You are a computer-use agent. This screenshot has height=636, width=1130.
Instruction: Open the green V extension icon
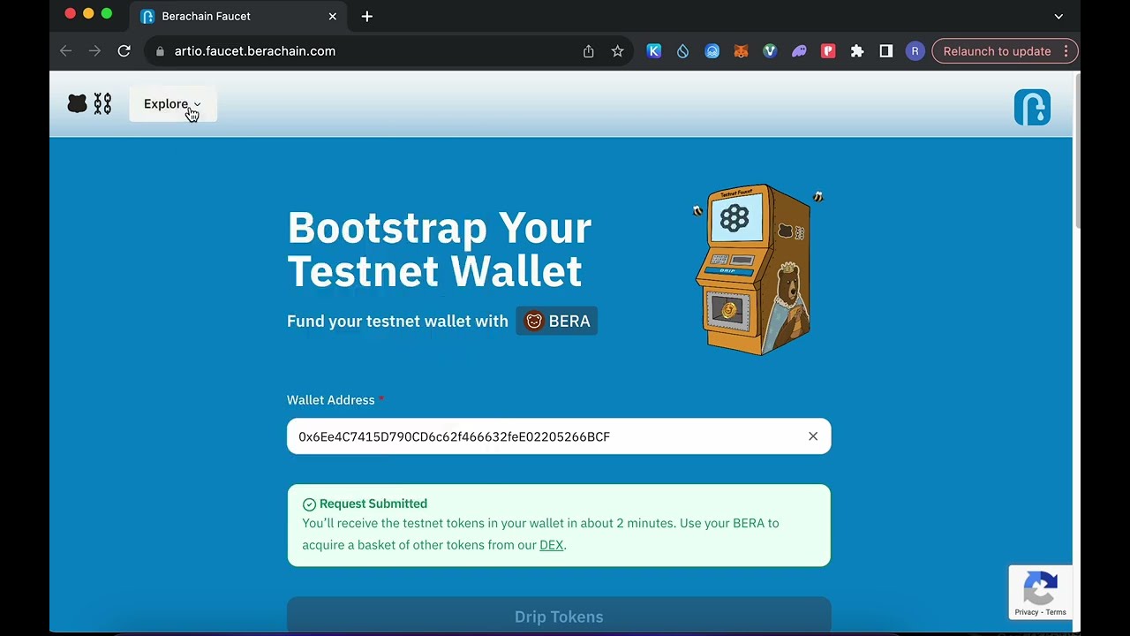coord(770,51)
